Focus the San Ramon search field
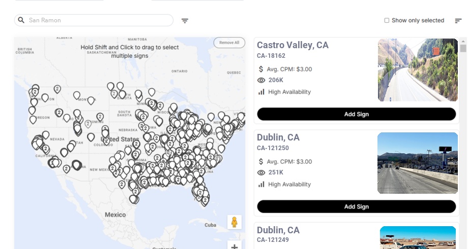This screenshot has width=468, height=249. (x=99, y=20)
